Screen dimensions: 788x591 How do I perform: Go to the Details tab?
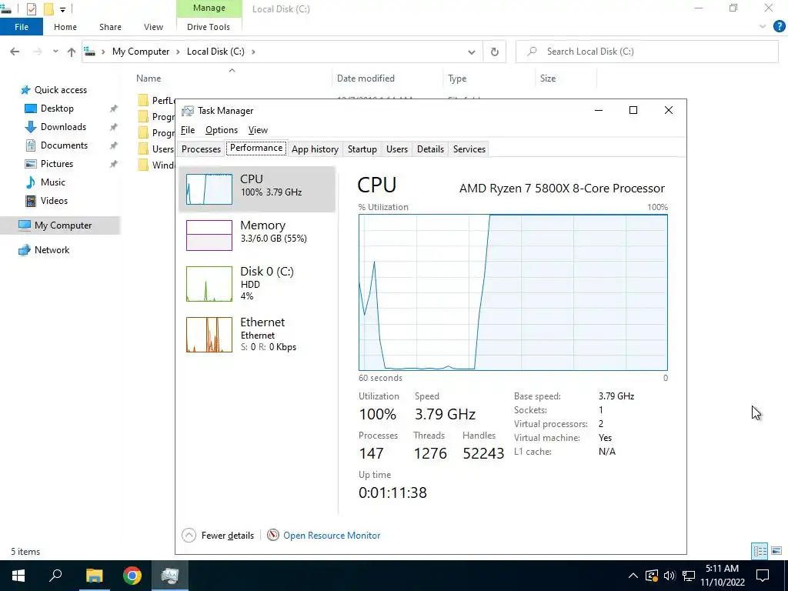click(430, 149)
